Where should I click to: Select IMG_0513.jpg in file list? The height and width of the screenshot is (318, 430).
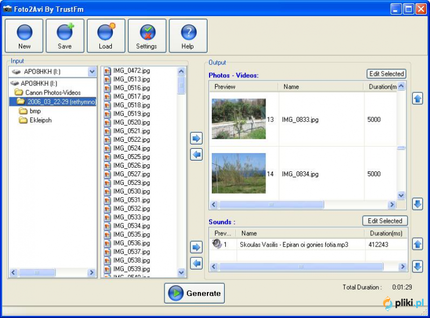pos(132,79)
